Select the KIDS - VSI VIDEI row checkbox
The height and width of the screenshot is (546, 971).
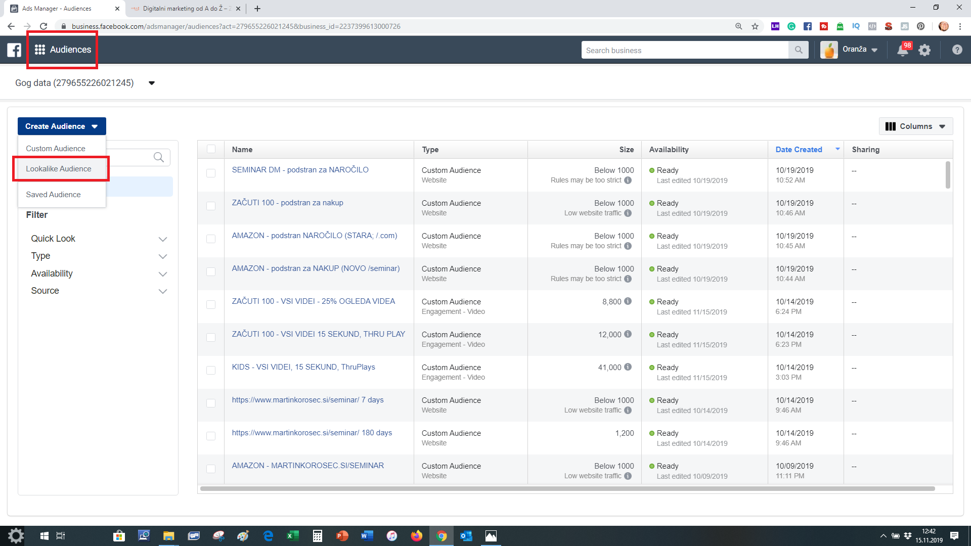point(211,371)
